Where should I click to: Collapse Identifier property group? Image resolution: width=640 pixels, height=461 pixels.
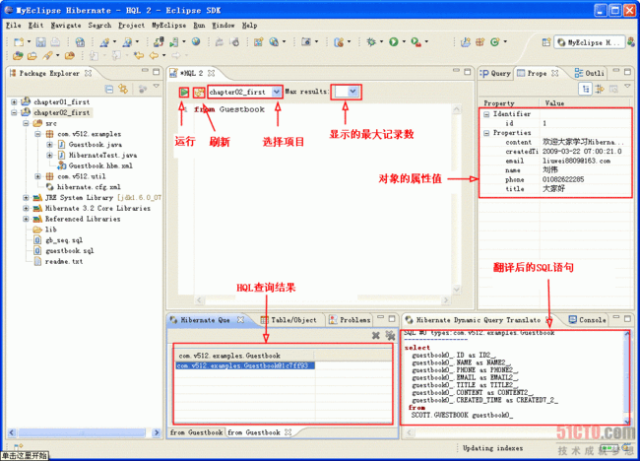486,114
